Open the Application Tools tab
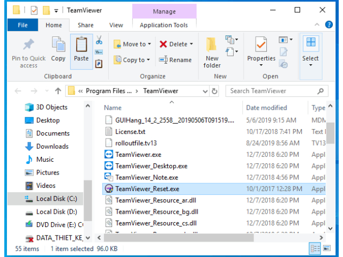Image resolution: width=343 pixels, height=257 pixels. pyautogui.click(x=164, y=25)
